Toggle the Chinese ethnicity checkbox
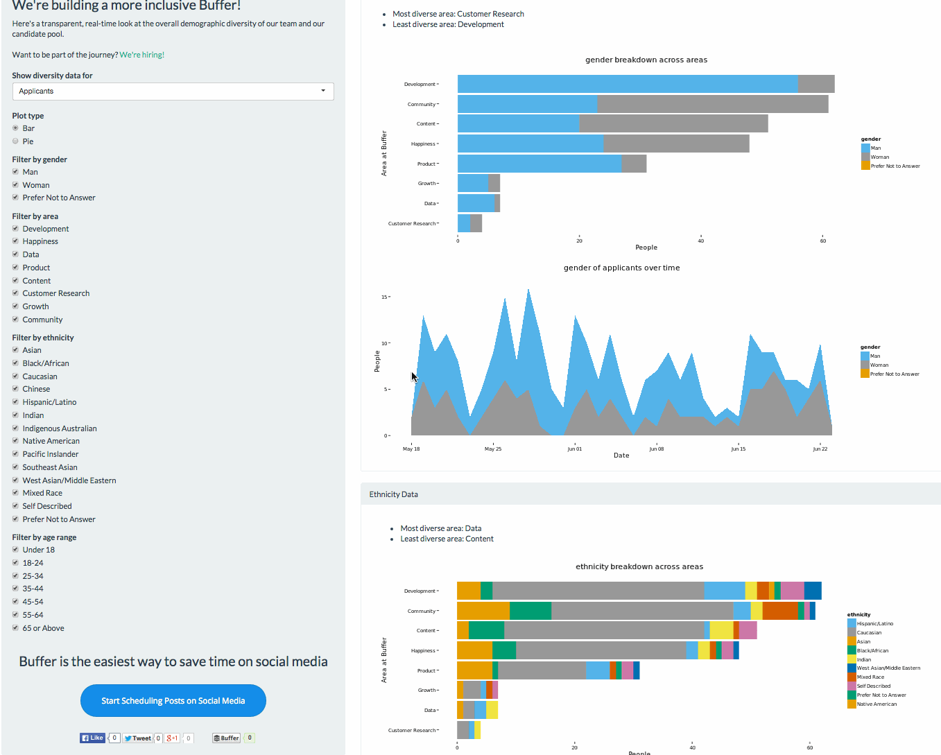The image size is (941, 755). (x=15, y=389)
